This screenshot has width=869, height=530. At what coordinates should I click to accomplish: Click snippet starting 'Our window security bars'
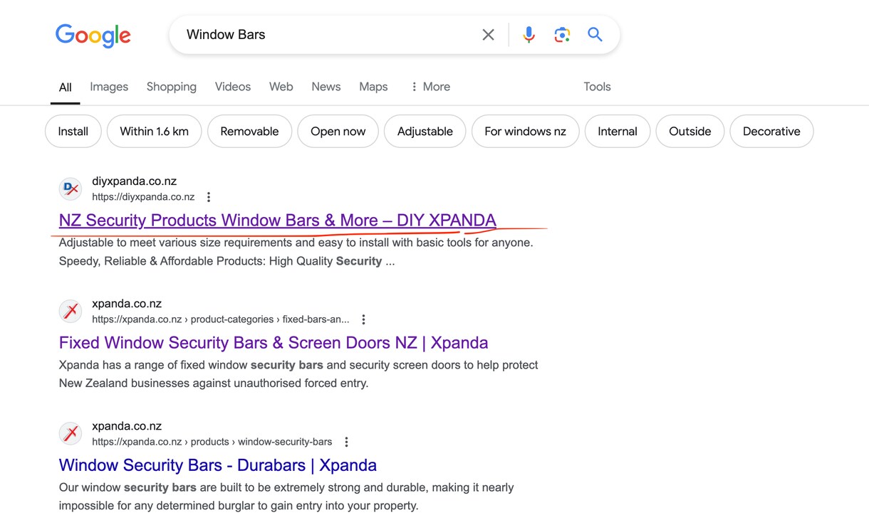[286, 497]
